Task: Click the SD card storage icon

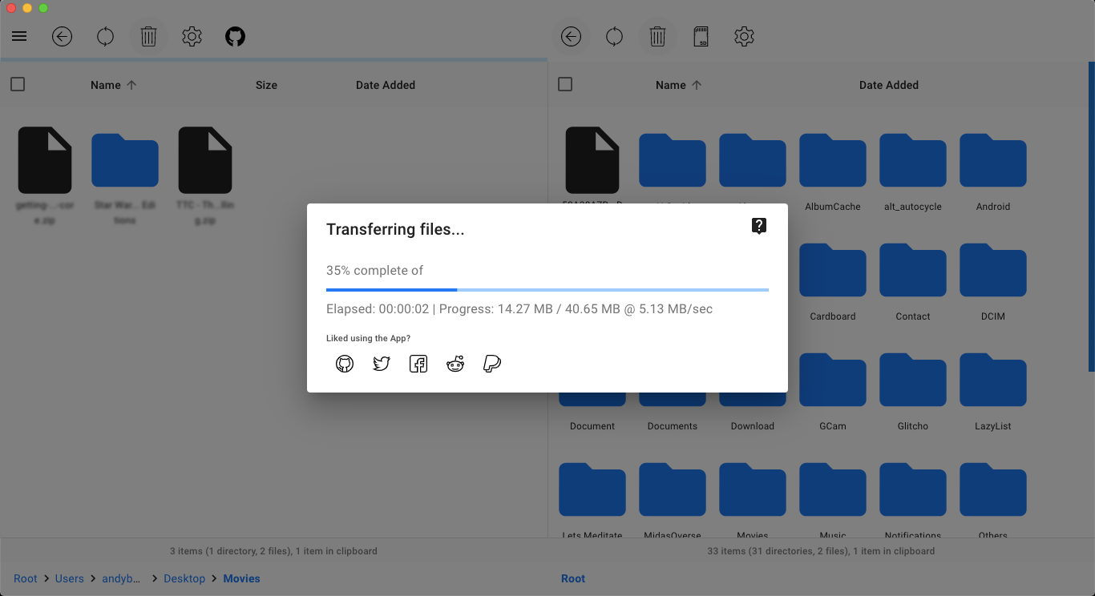Action: [701, 37]
